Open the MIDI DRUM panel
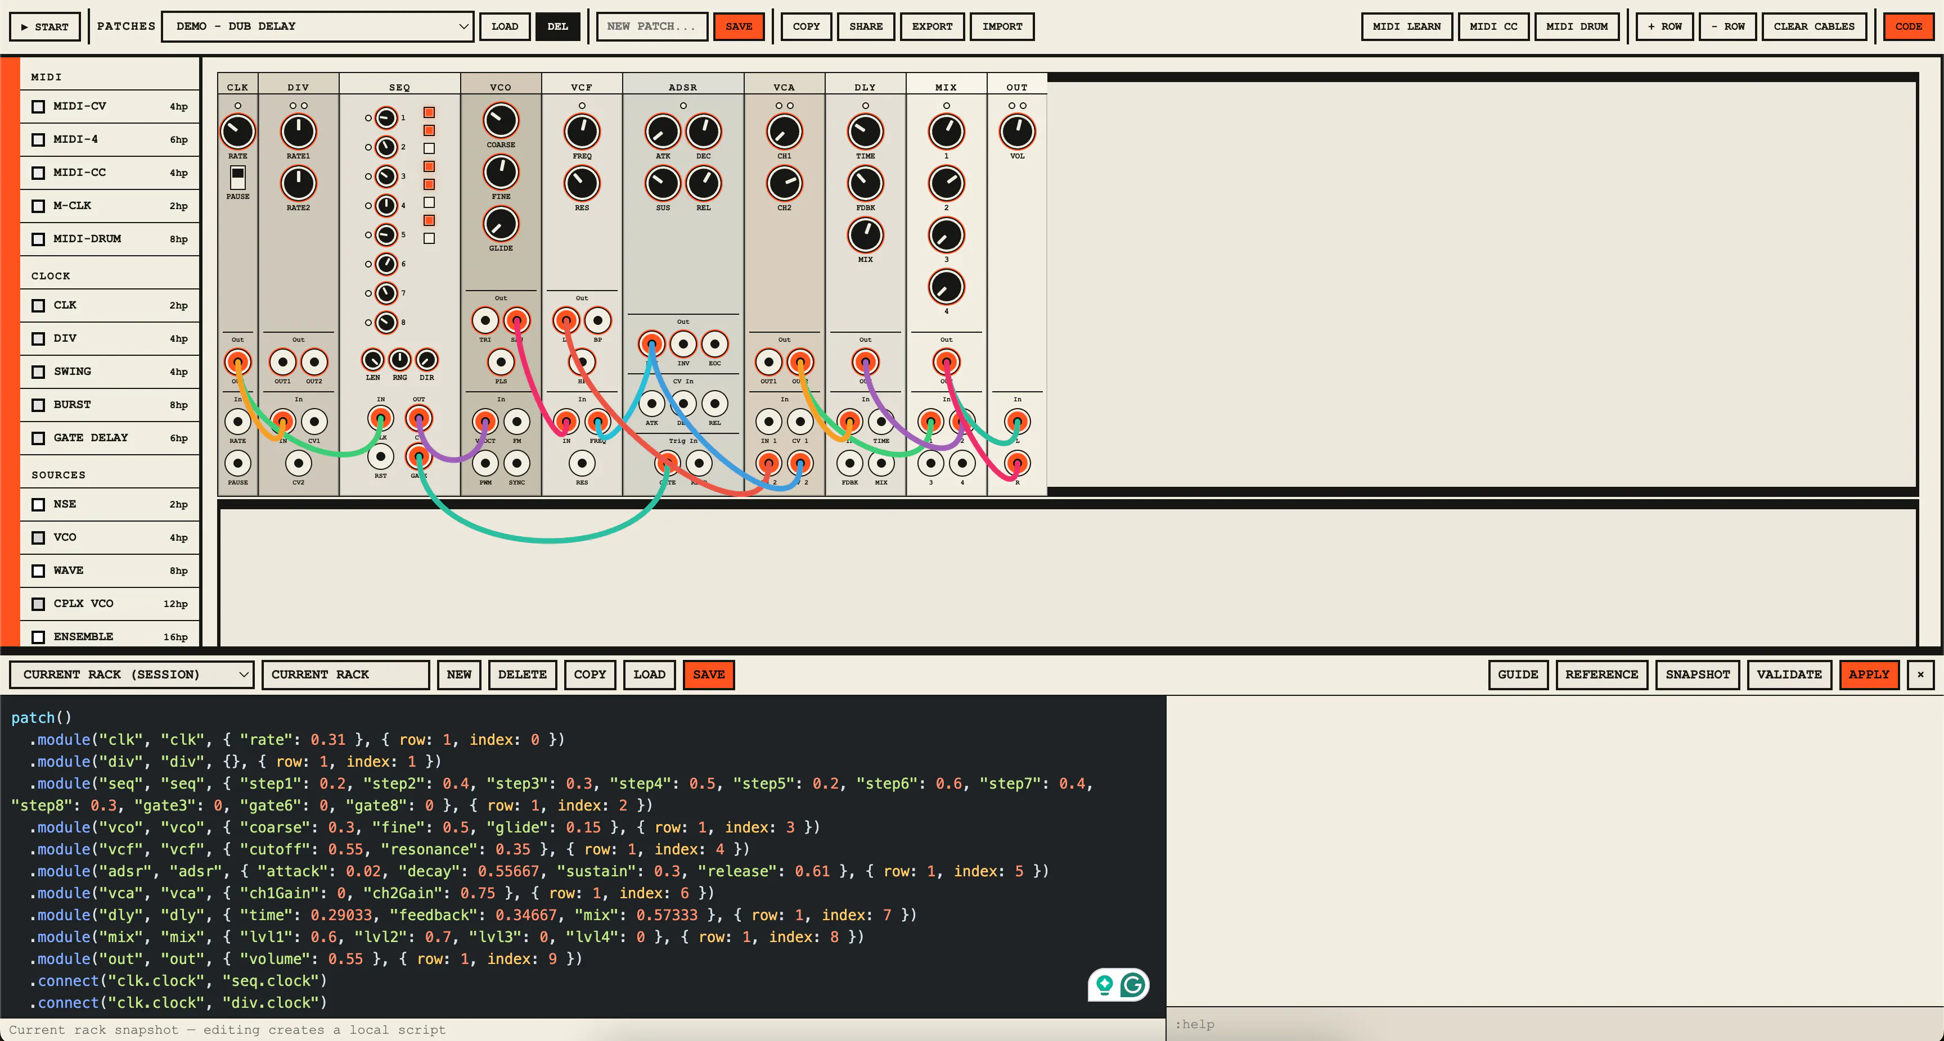This screenshot has height=1041, width=1944. (1577, 26)
